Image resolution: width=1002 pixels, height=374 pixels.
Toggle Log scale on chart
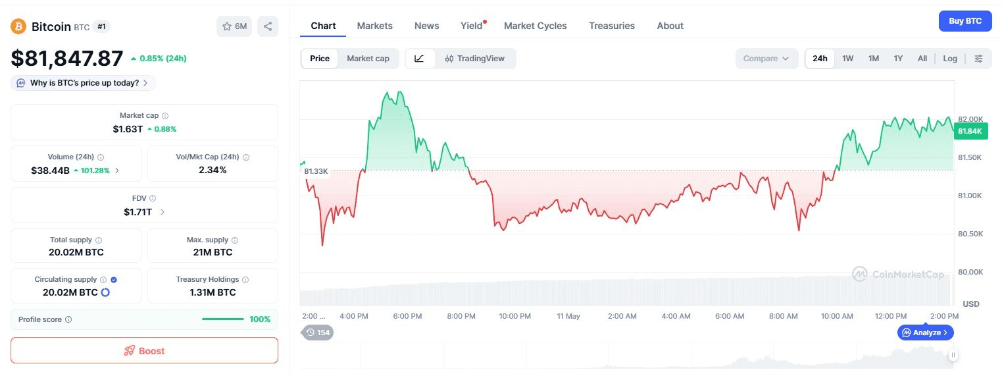click(950, 59)
